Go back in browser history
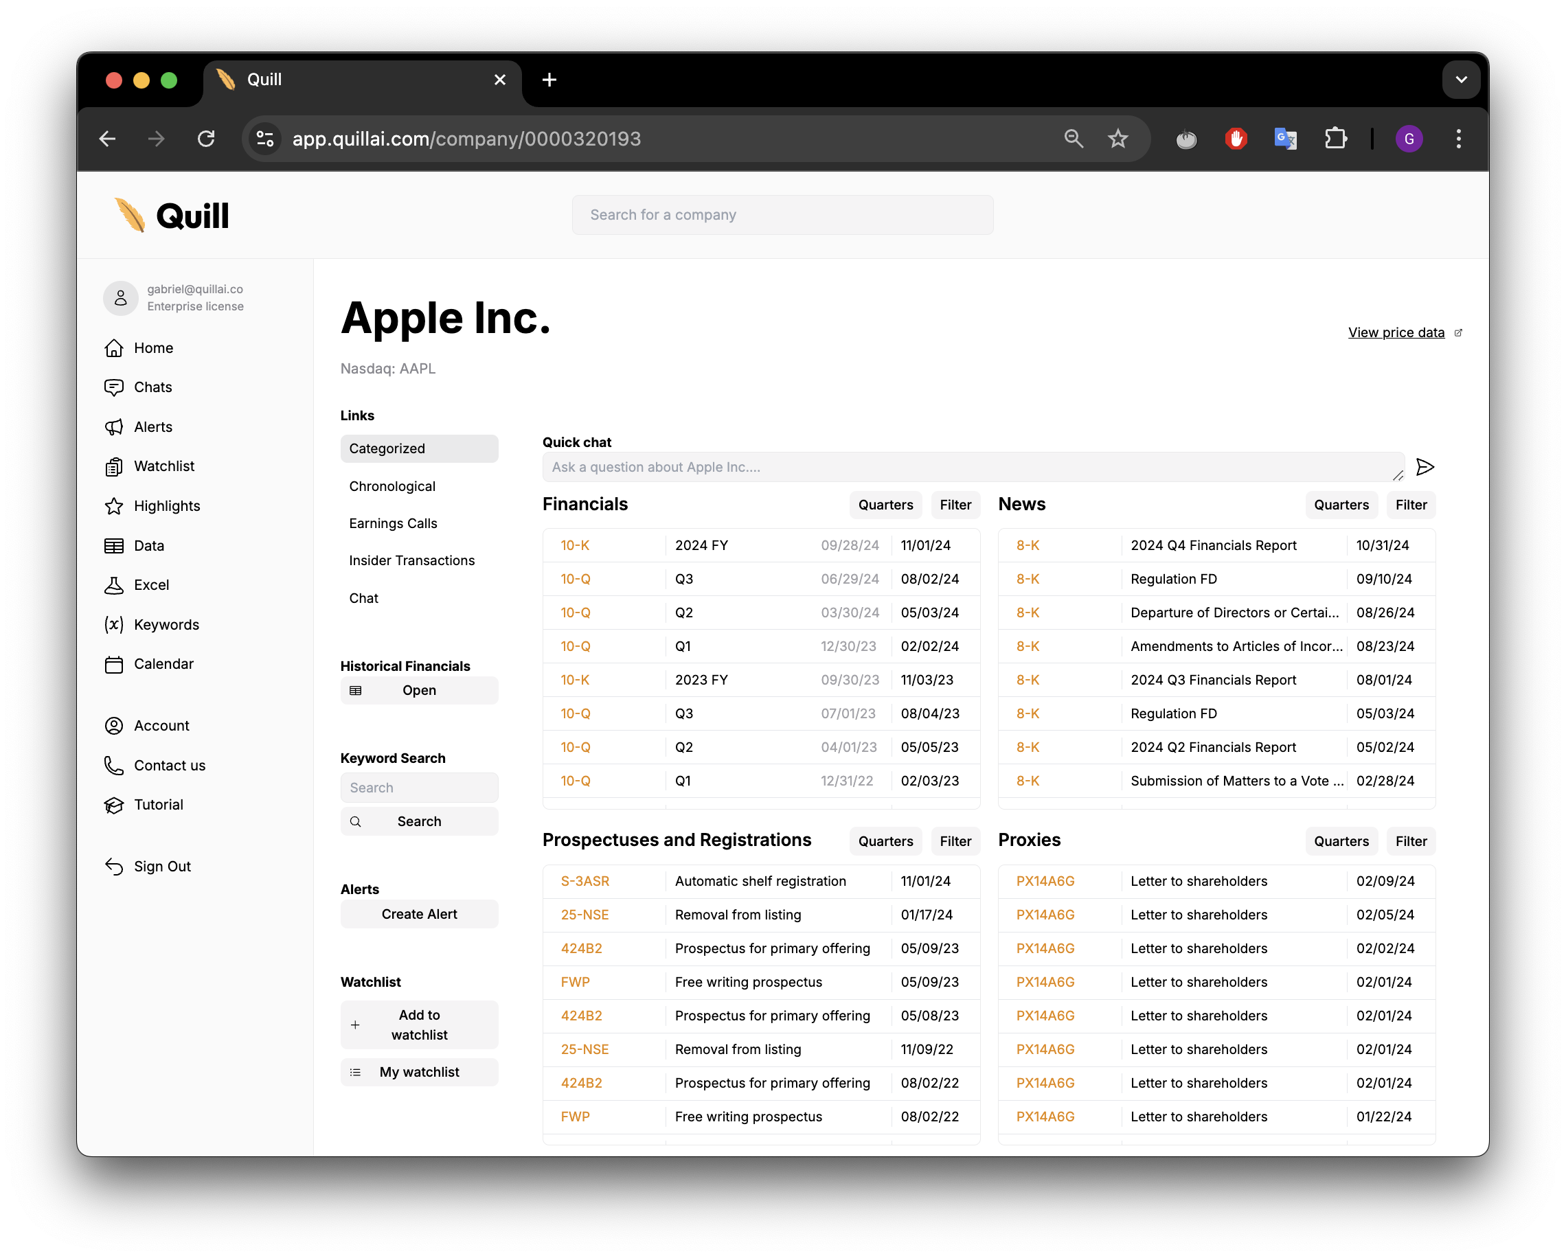Image resolution: width=1566 pixels, height=1258 pixels. (108, 139)
